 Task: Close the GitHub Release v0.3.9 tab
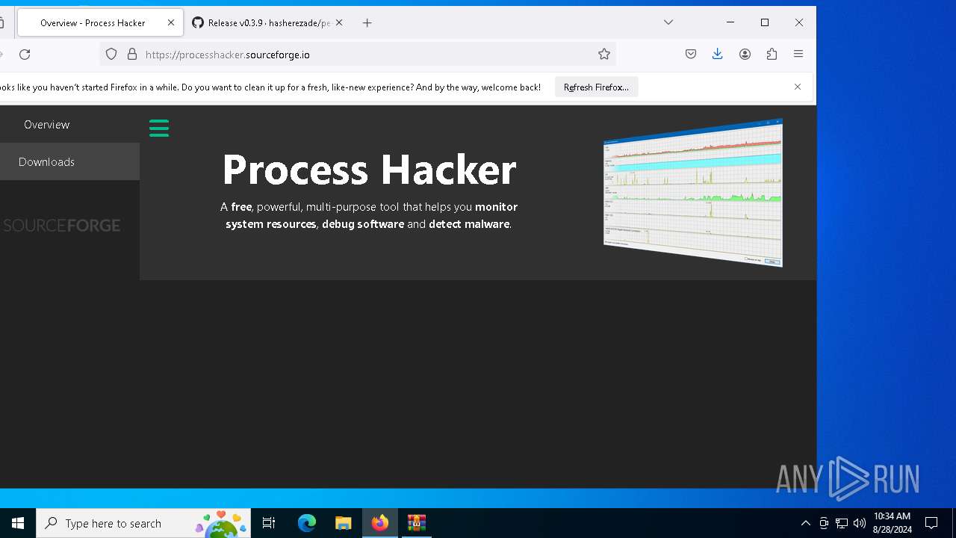(x=339, y=22)
